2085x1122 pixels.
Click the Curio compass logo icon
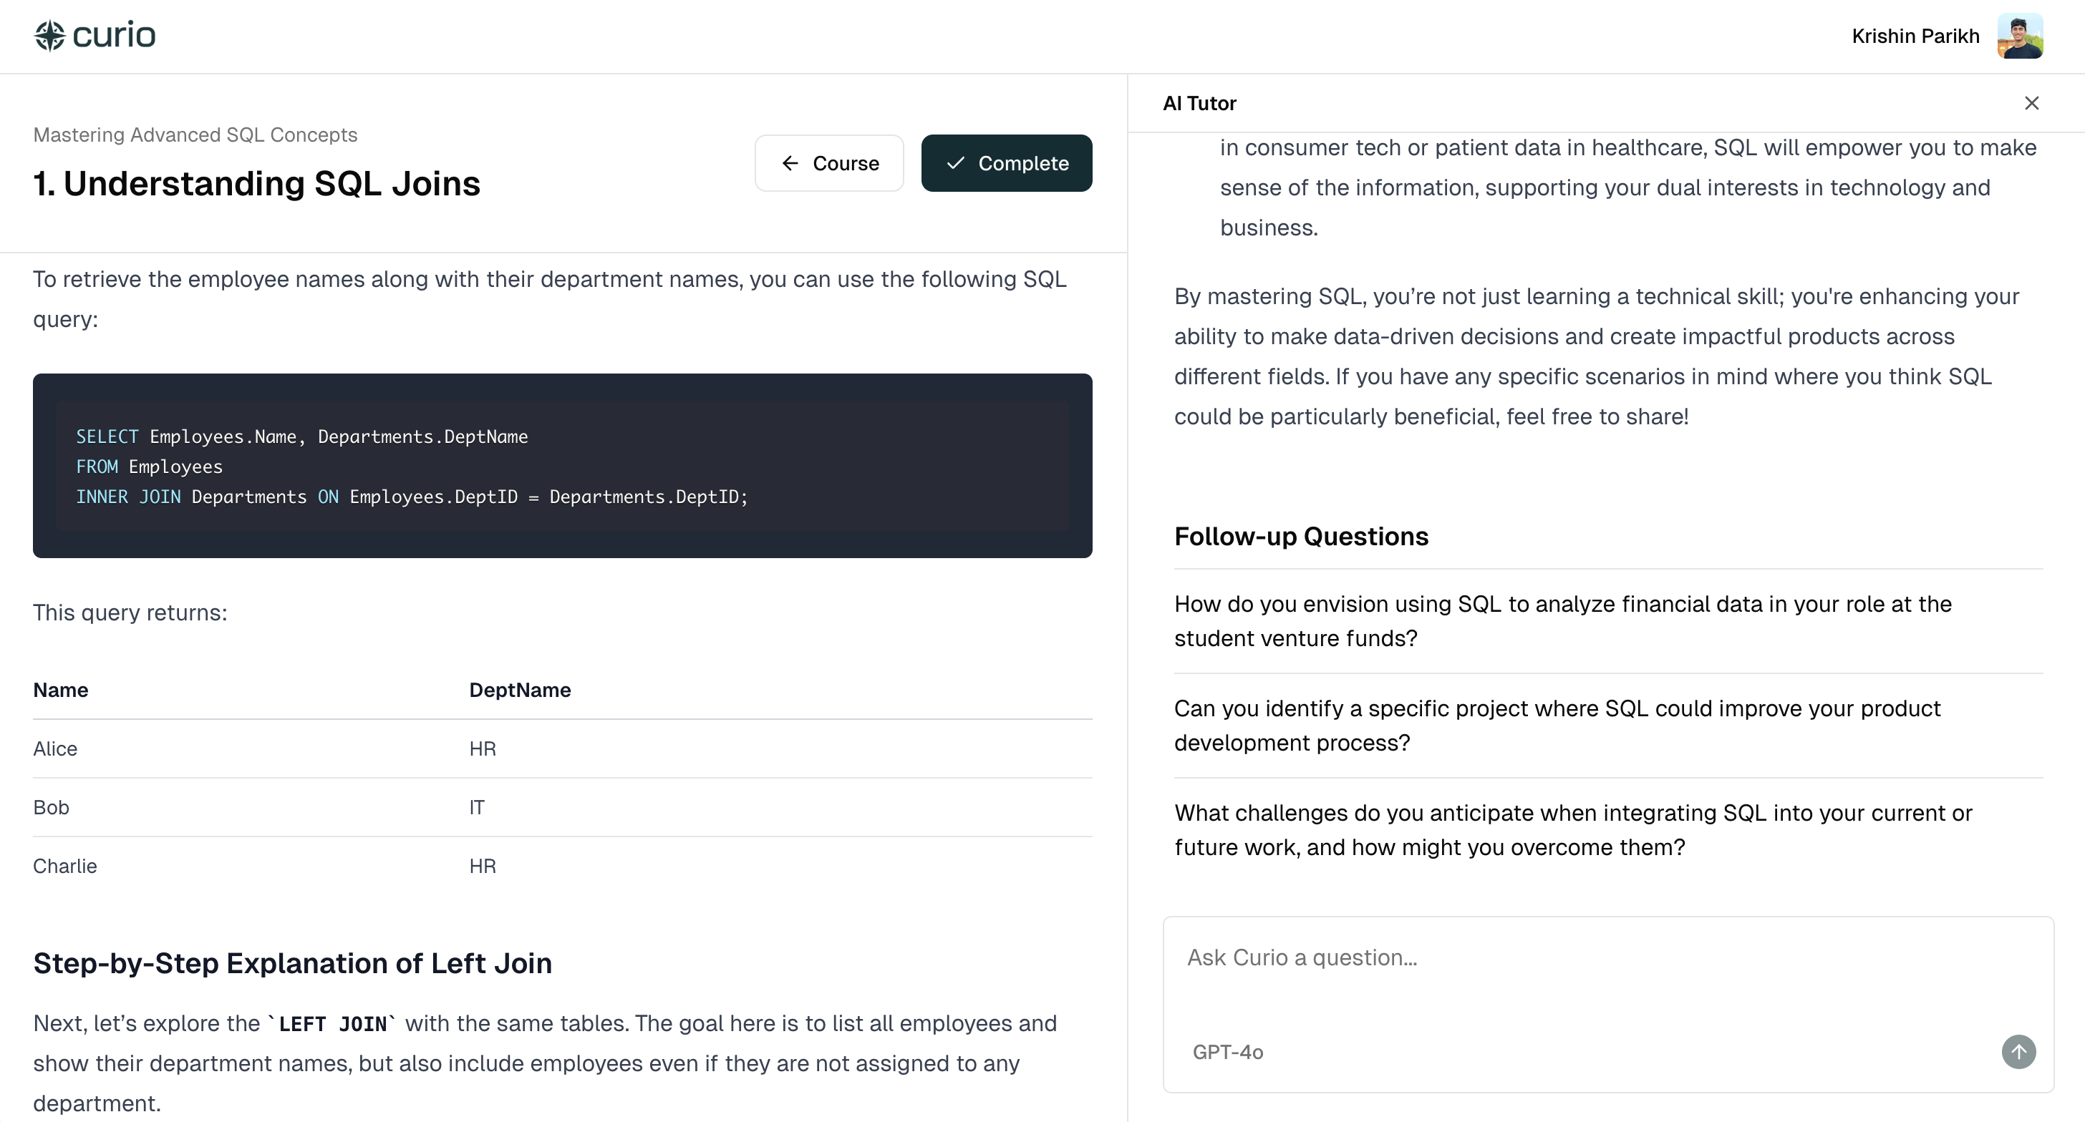click(49, 36)
